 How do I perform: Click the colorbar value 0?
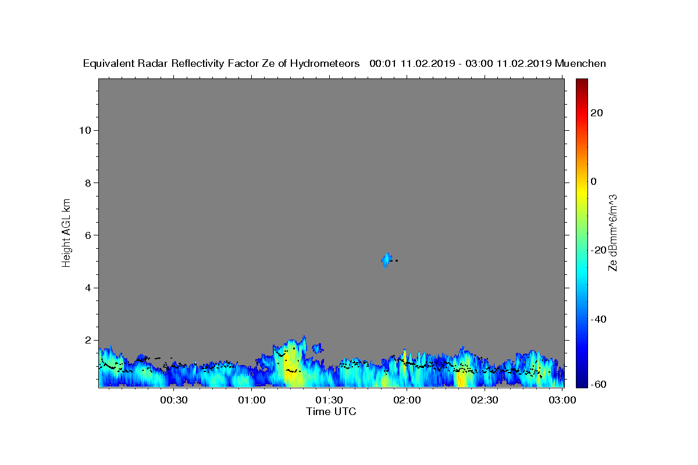[x=594, y=181]
